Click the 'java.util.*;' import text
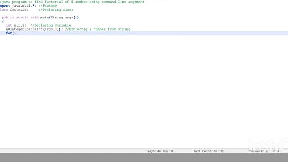 pos(24,6)
